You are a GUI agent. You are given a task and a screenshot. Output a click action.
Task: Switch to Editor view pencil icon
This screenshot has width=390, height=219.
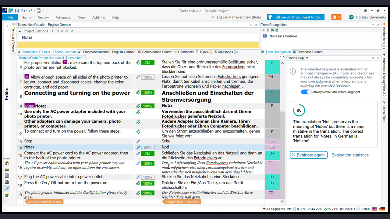tap(7, 189)
